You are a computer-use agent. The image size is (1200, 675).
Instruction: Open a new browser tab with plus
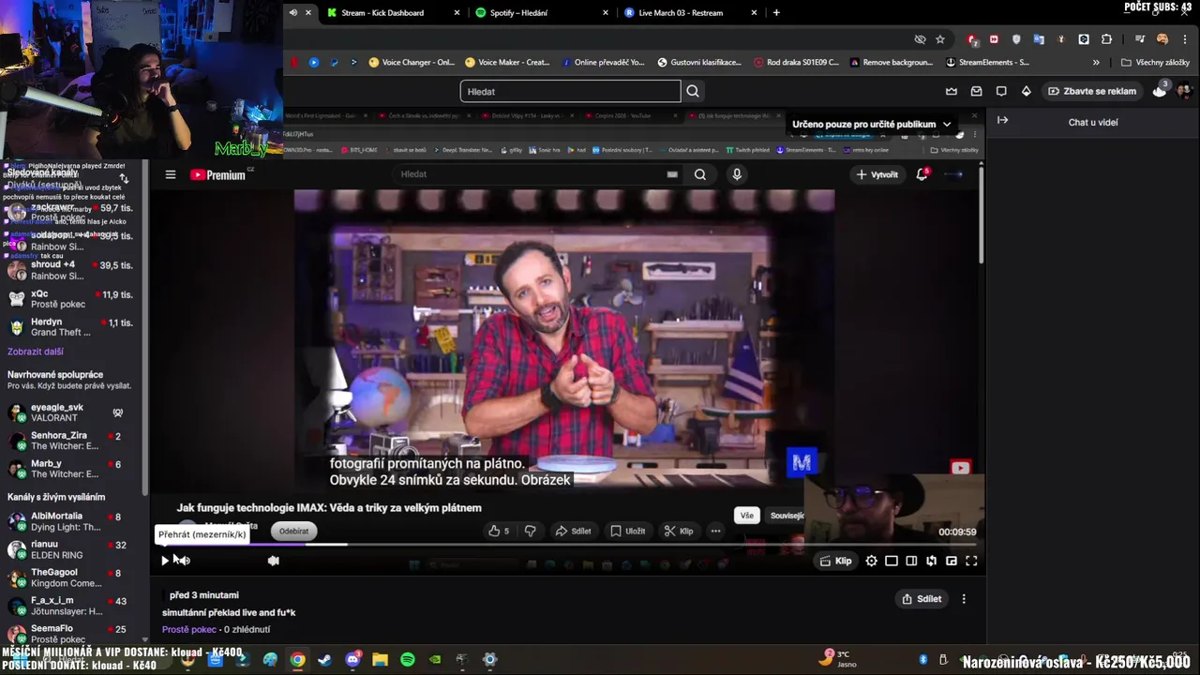coord(776,13)
